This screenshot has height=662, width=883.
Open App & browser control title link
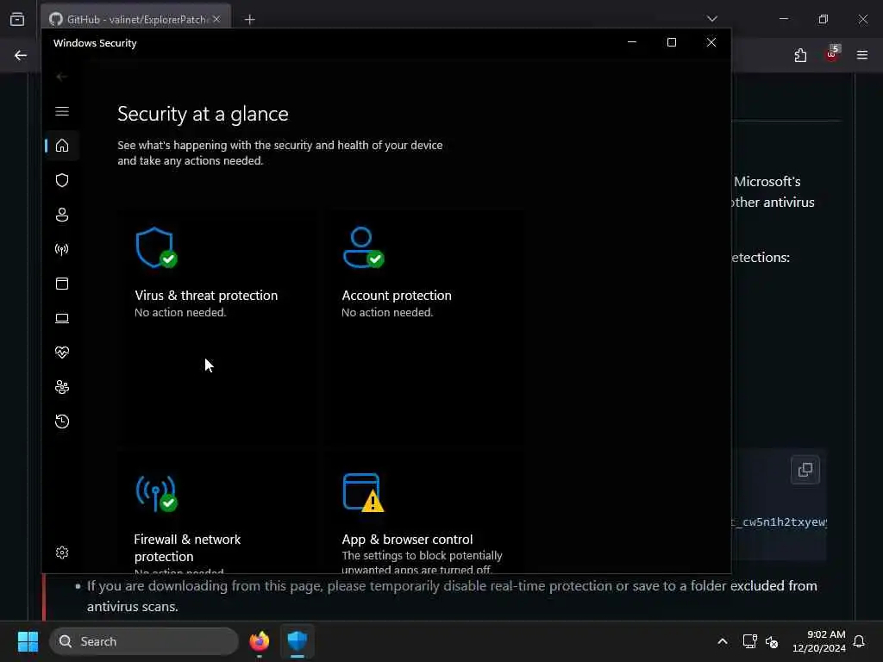click(407, 540)
